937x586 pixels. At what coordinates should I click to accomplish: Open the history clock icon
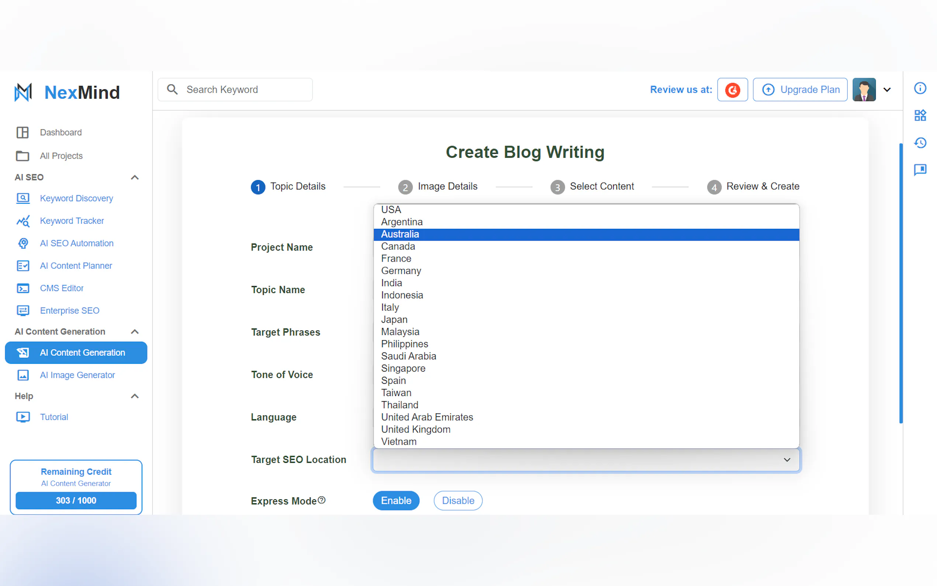(x=920, y=142)
